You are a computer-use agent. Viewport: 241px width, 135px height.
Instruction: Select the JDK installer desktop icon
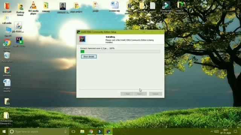click(18, 27)
